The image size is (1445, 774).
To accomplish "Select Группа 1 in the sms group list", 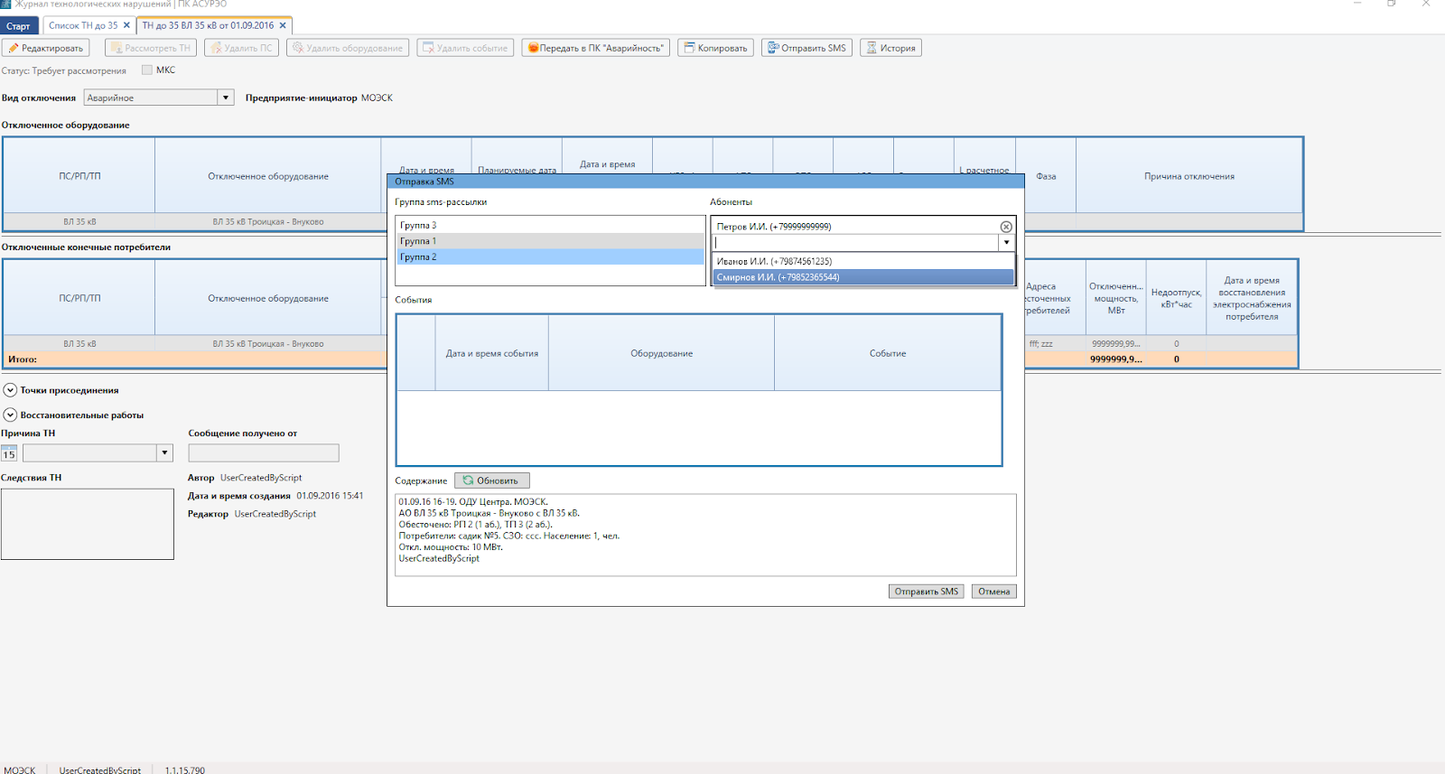I will 550,241.
